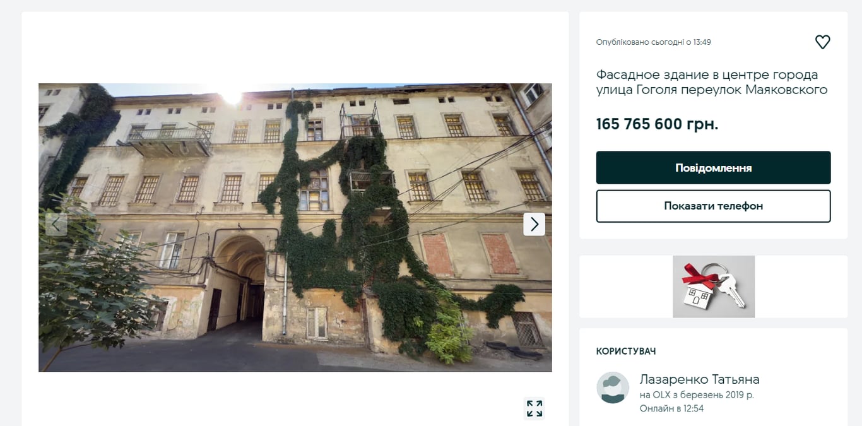Screen dimensions: 862x426
Task: Show next photo with right arrow
Action: pos(534,224)
